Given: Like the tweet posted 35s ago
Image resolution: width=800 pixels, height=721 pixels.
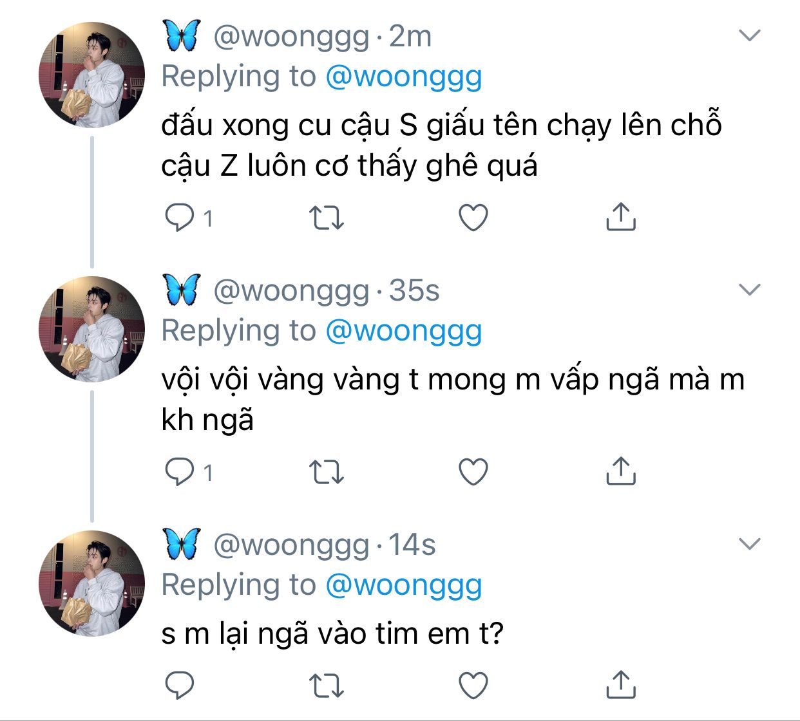Looking at the screenshot, I should [x=473, y=472].
